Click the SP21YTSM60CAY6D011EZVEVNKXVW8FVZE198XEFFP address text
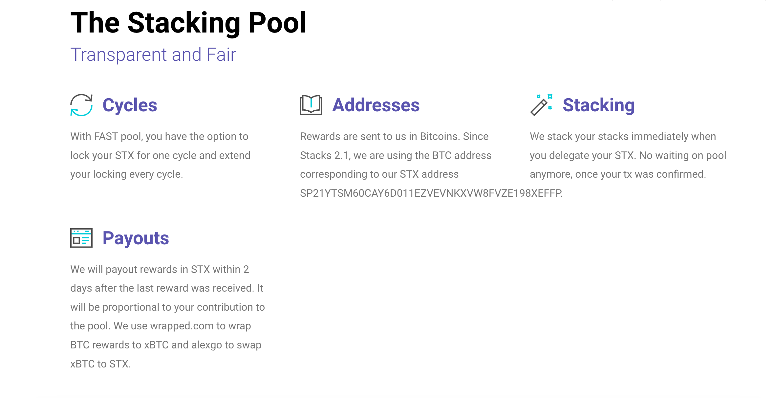This screenshot has height=398, width=774. pos(431,193)
